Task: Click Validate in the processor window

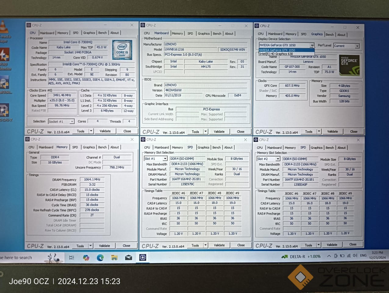Action: (105, 131)
